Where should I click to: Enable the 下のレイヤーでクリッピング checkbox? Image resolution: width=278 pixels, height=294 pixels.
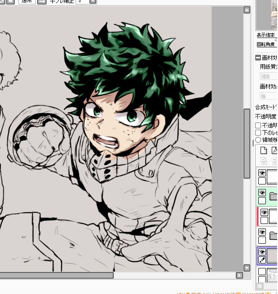[258, 132]
